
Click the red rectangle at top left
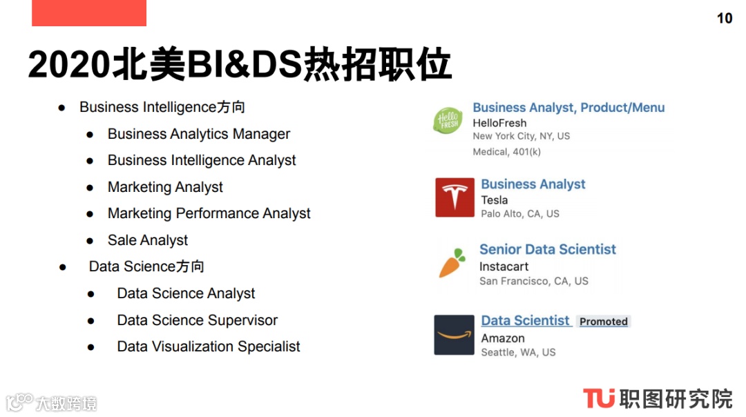[x=89, y=13]
